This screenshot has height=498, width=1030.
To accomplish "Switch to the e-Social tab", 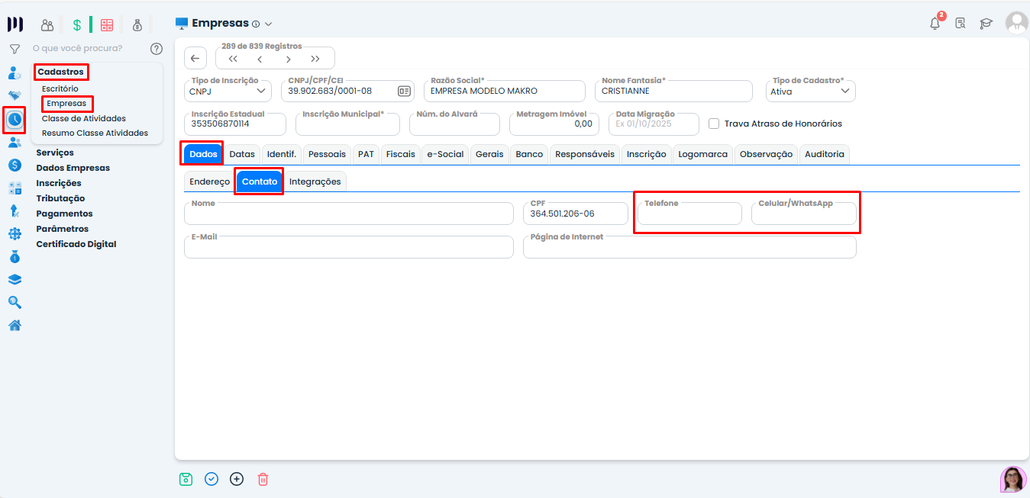I will pyautogui.click(x=445, y=154).
